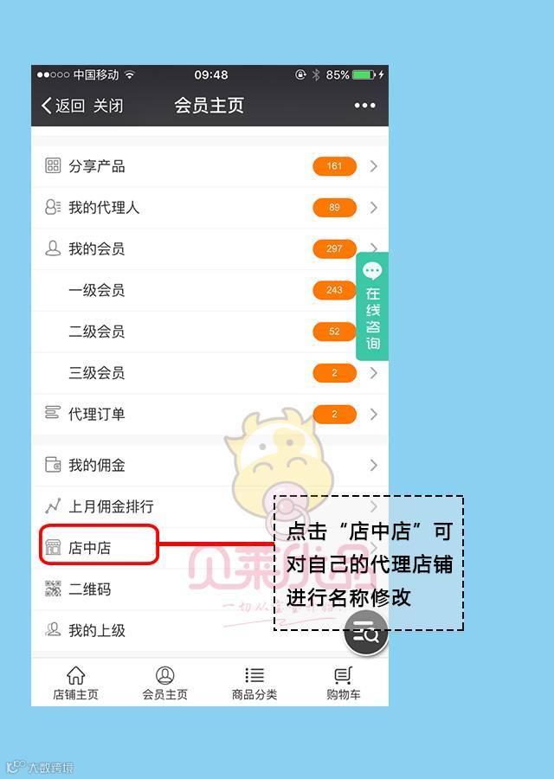Expand 分享产品 via its chevron arrow

pos(374,166)
